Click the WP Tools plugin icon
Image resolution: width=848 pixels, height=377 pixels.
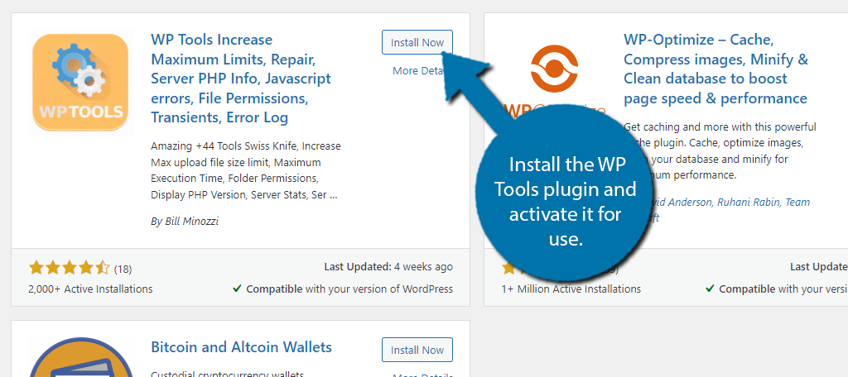80,83
